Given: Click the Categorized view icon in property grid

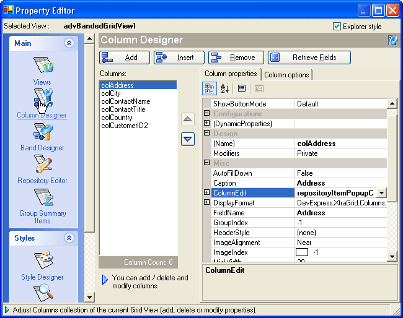Looking at the screenshot, I should (x=209, y=88).
